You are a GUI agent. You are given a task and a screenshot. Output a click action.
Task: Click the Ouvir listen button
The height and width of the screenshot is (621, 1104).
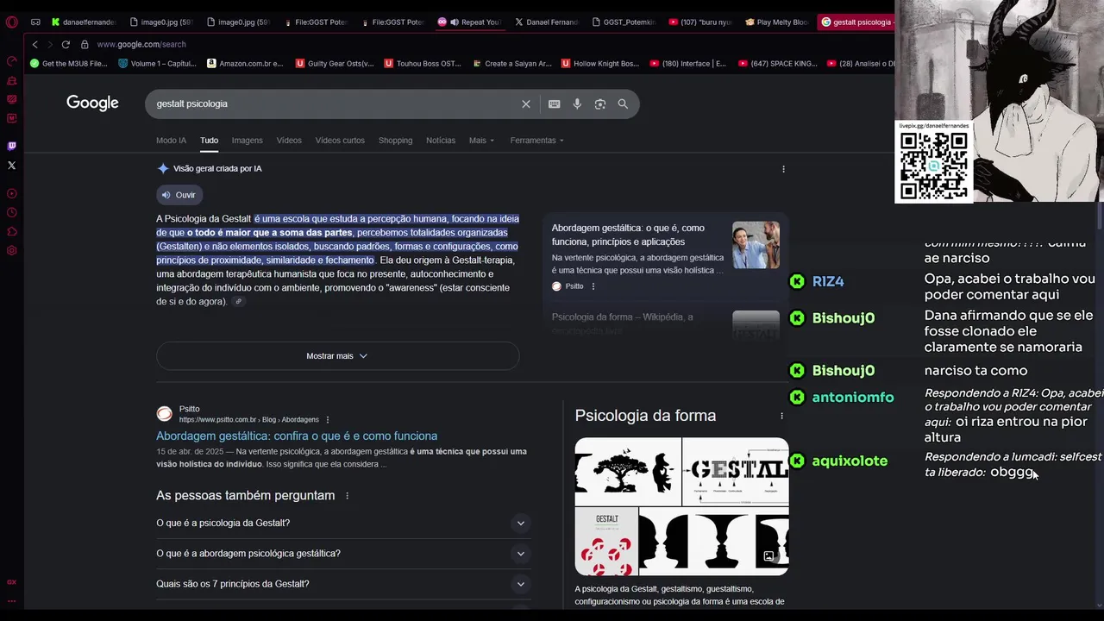tap(179, 195)
